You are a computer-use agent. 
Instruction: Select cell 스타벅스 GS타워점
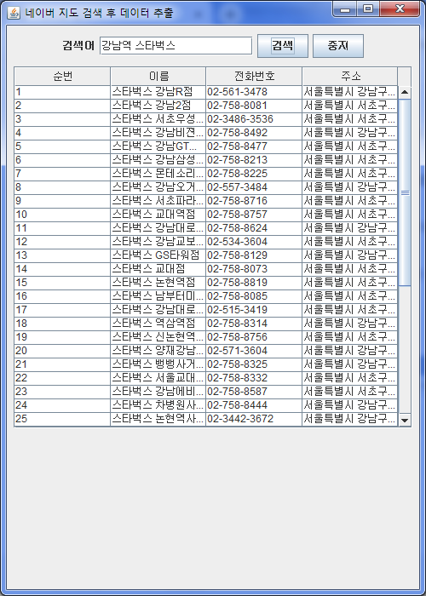click(x=158, y=255)
